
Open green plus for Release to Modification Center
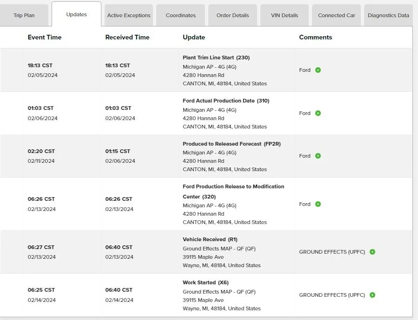pos(318,204)
